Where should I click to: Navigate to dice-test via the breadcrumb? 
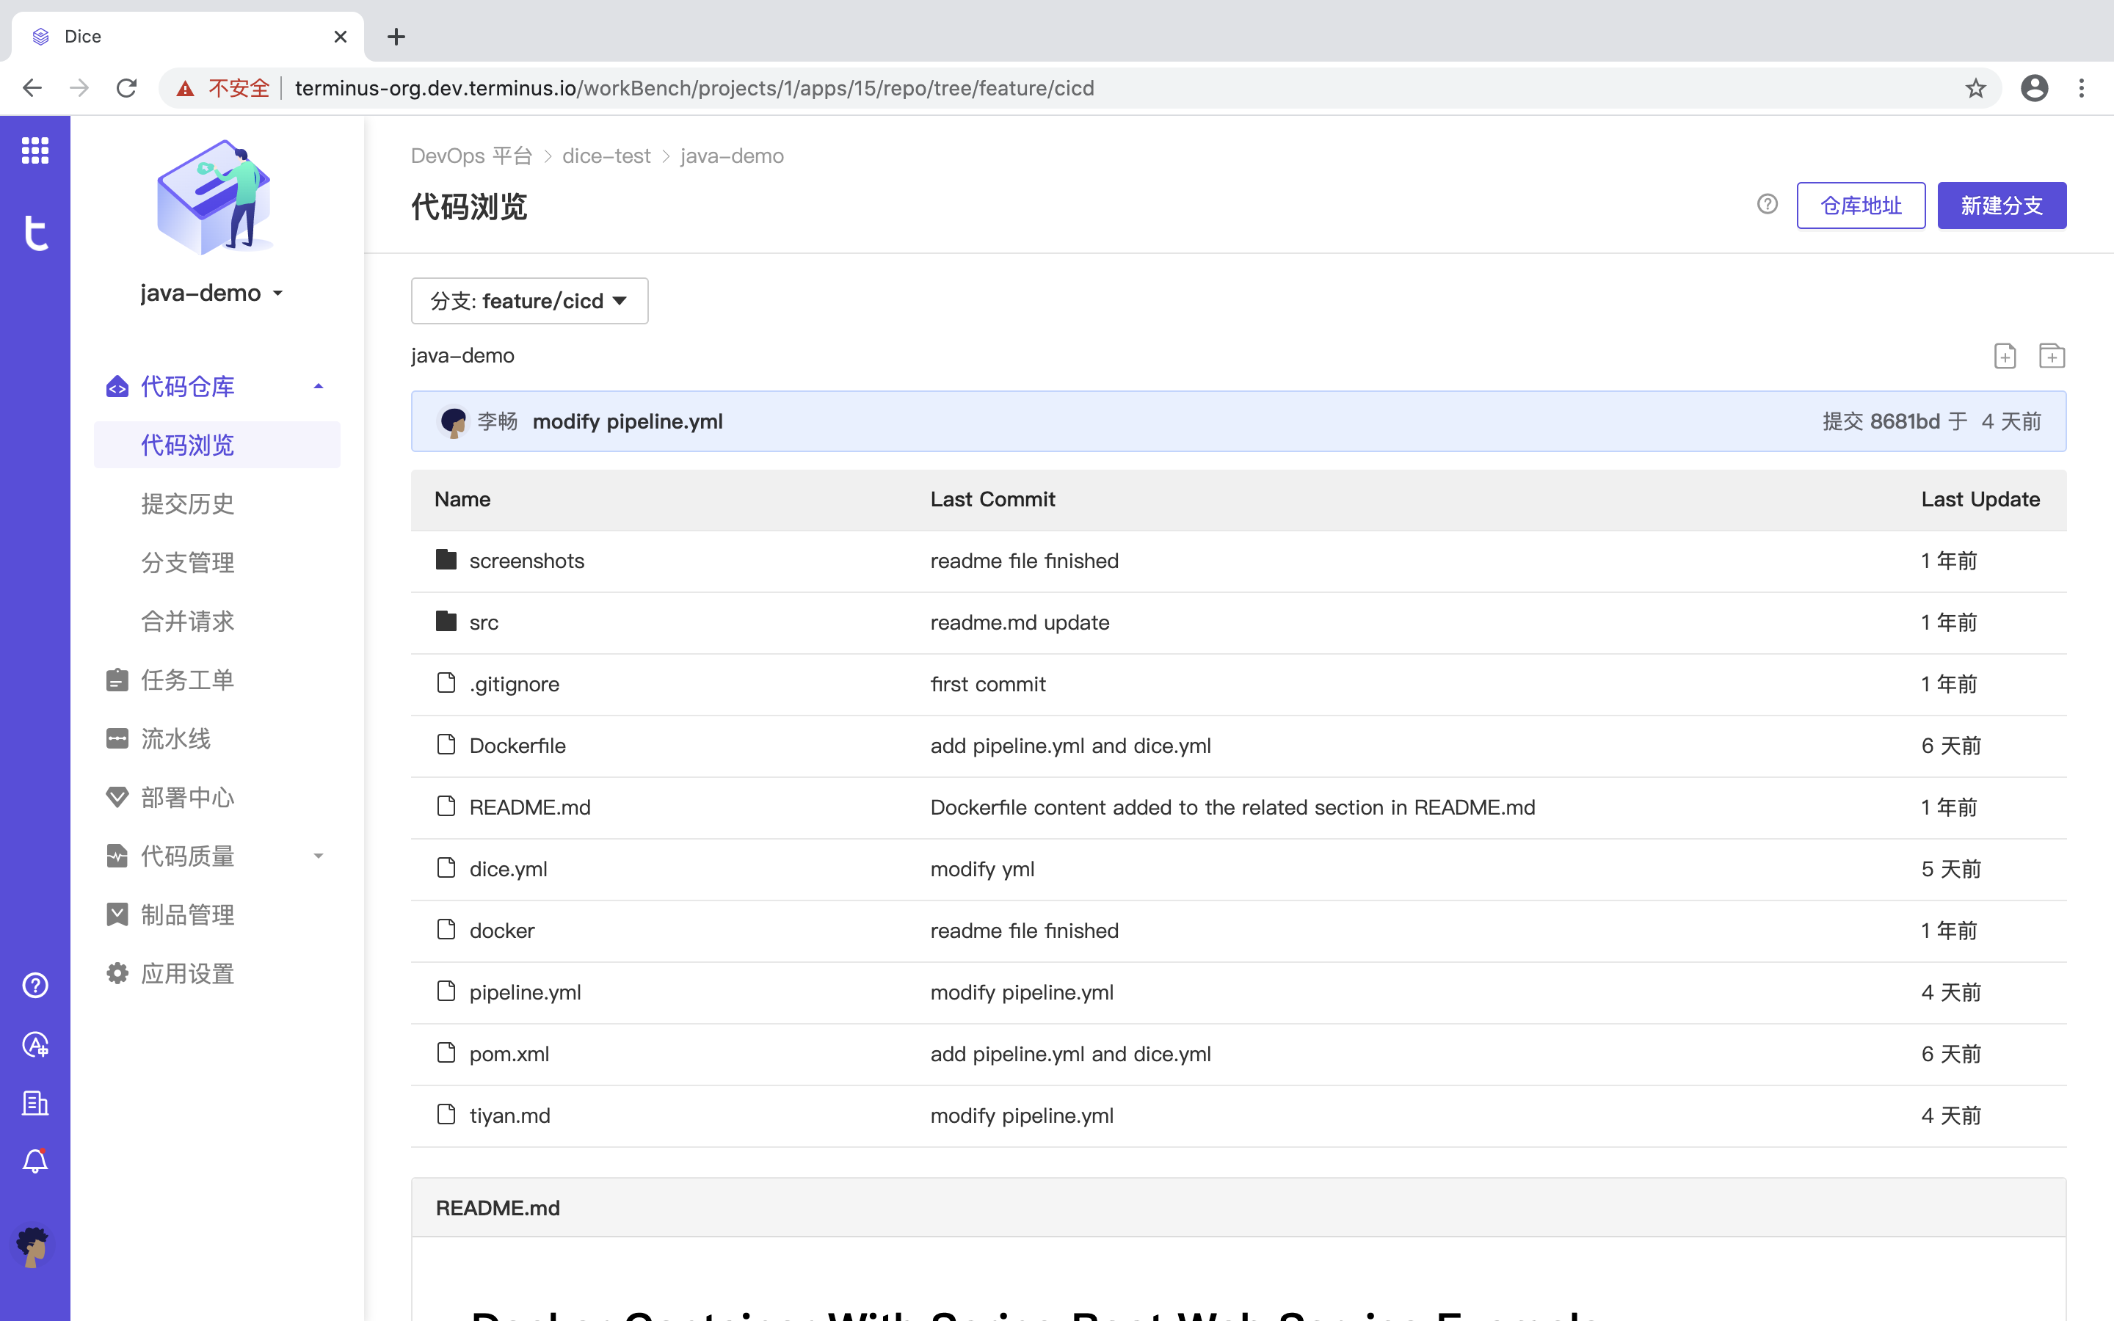[606, 156]
